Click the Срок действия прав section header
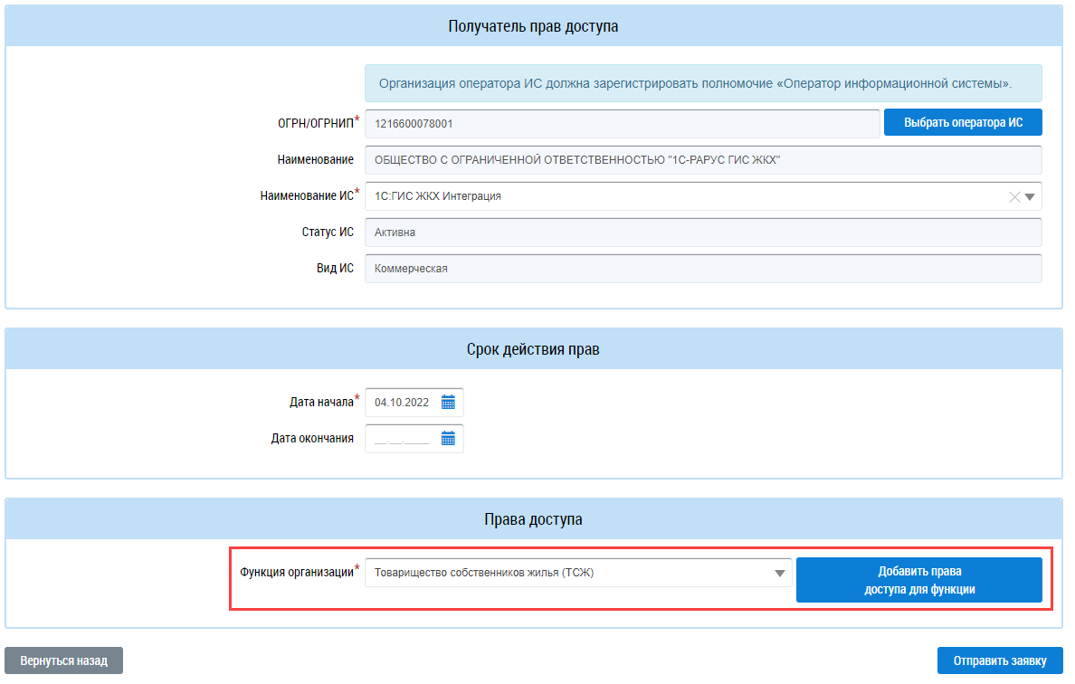Image resolution: width=1075 pixels, height=684 pixels. click(534, 349)
